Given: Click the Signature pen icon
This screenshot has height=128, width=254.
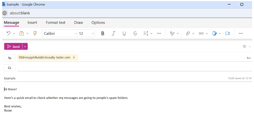Looking at the screenshot, I should click(x=214, y=33).
